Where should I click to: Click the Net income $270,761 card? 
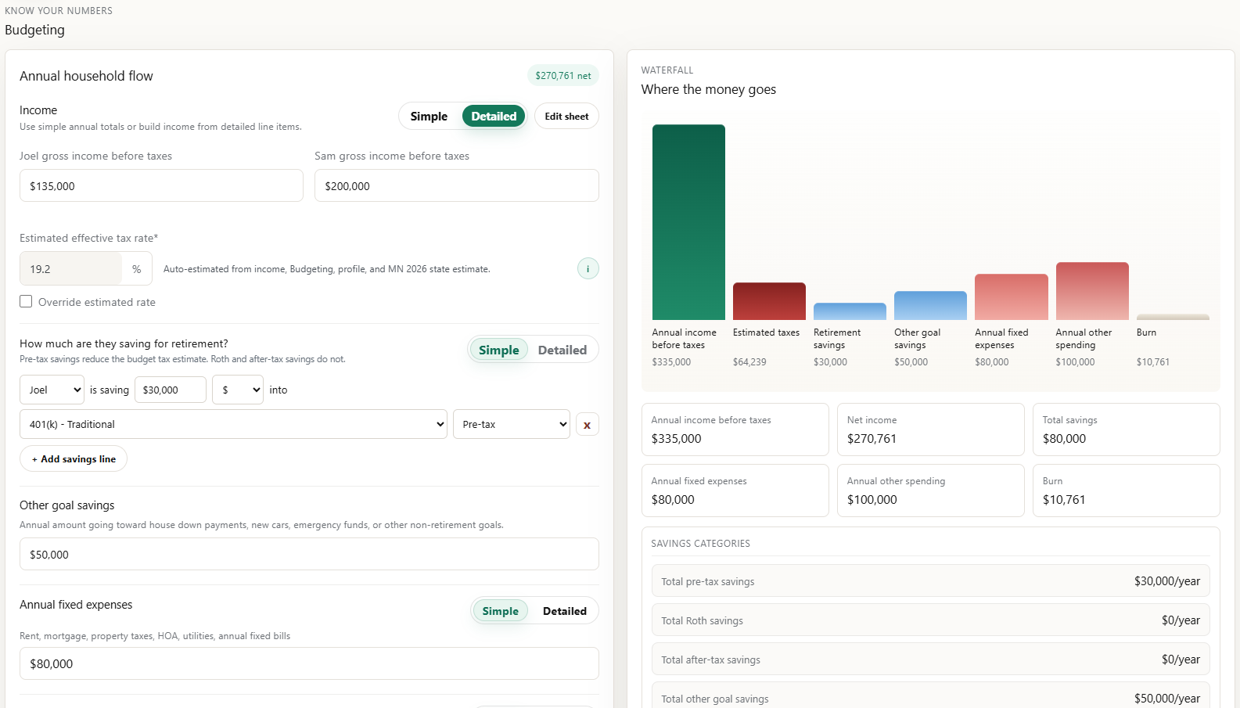[930, 429]
